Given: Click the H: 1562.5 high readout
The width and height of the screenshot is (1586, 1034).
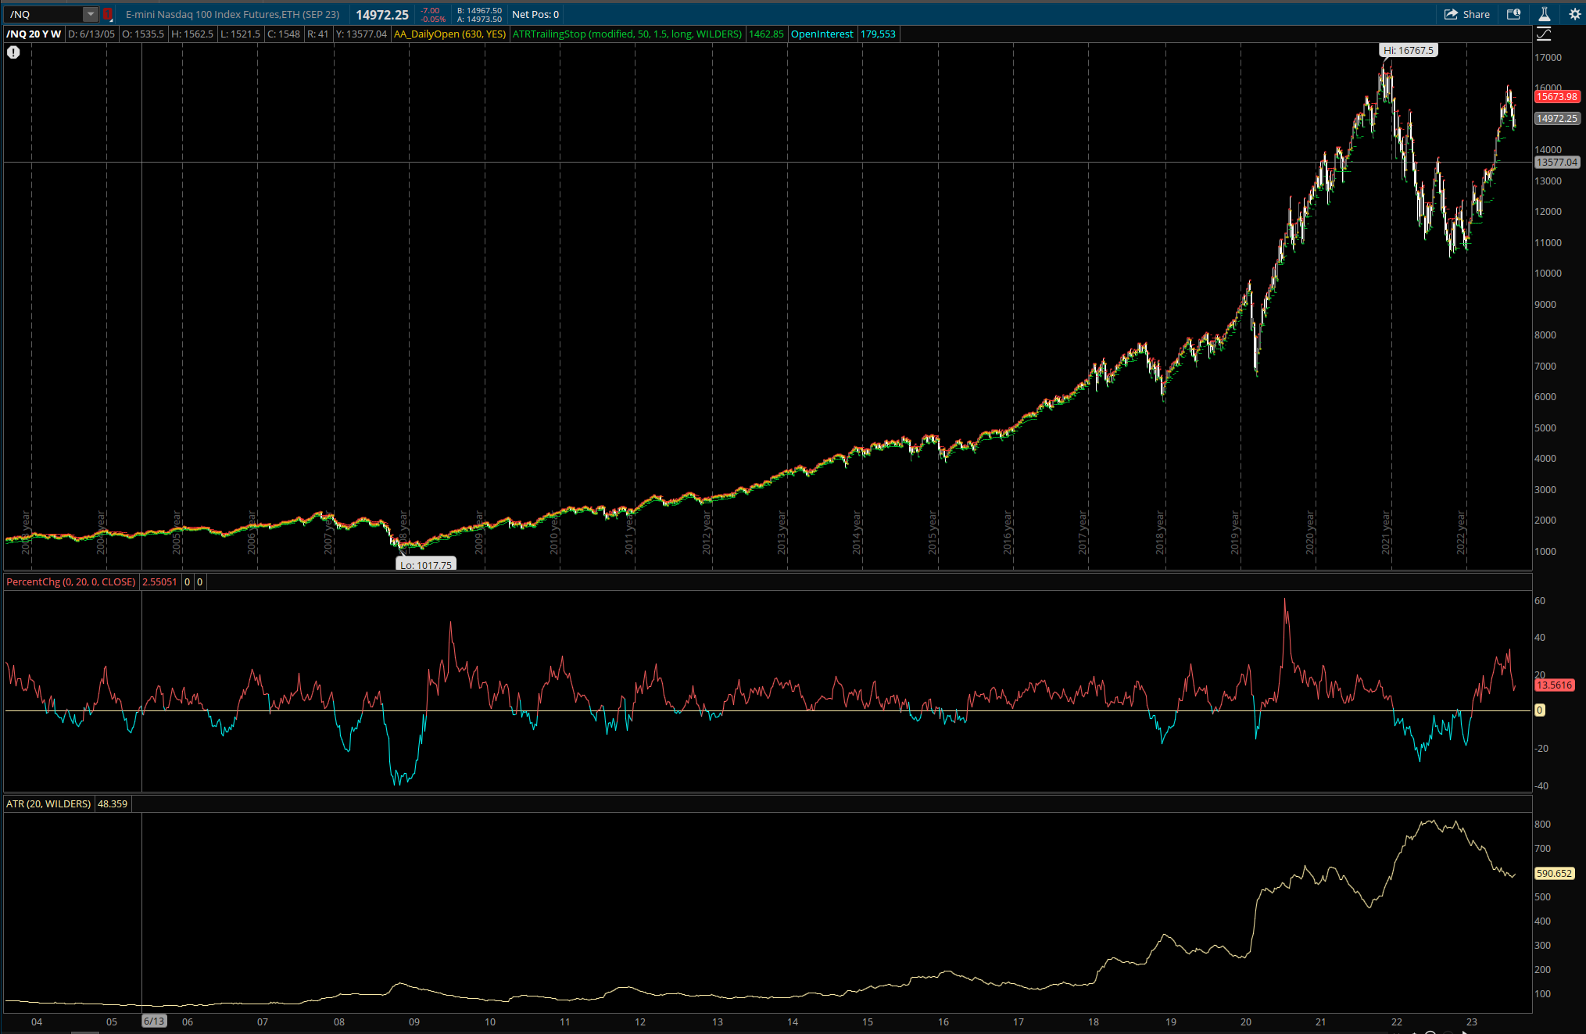Looking at the screenshot, I should 192,34.
